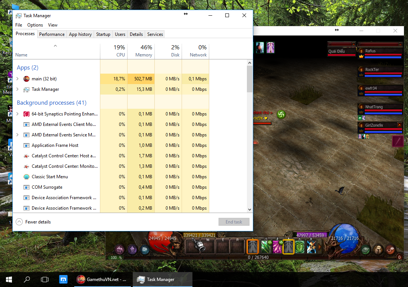The image size is (408, 287).
Task: Remove party member GirlZone9x with X
Action: (399, 125)
